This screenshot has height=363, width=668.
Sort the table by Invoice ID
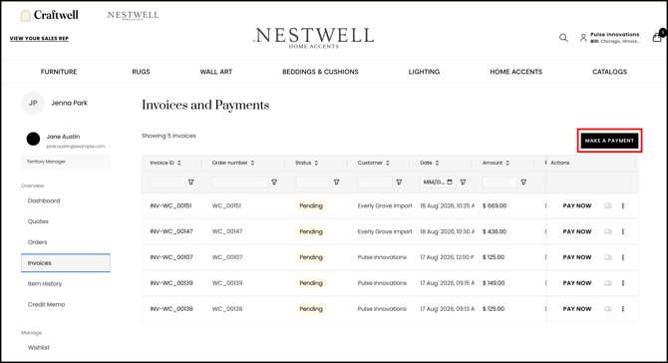[x=178, y=163]
